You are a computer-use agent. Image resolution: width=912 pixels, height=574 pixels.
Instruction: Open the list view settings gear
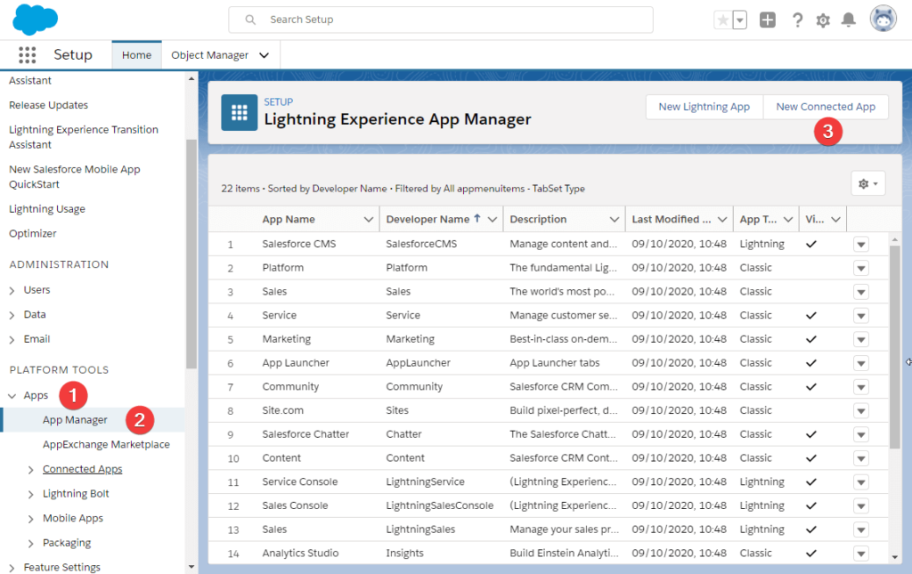(x=867, y=183)
